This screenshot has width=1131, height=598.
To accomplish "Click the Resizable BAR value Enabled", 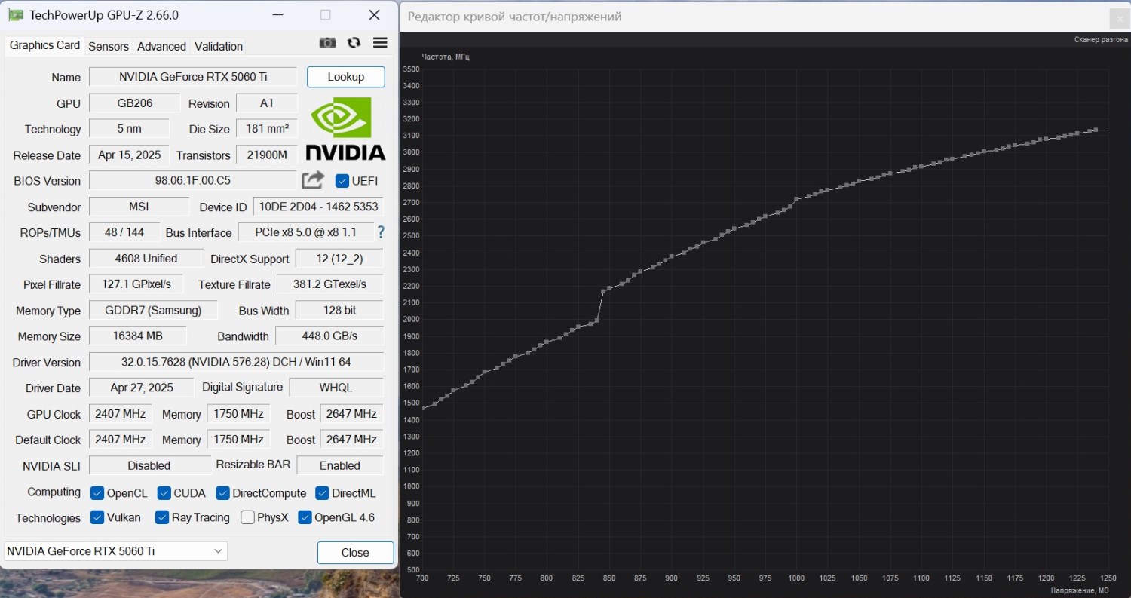I will (x=340, y=465).
